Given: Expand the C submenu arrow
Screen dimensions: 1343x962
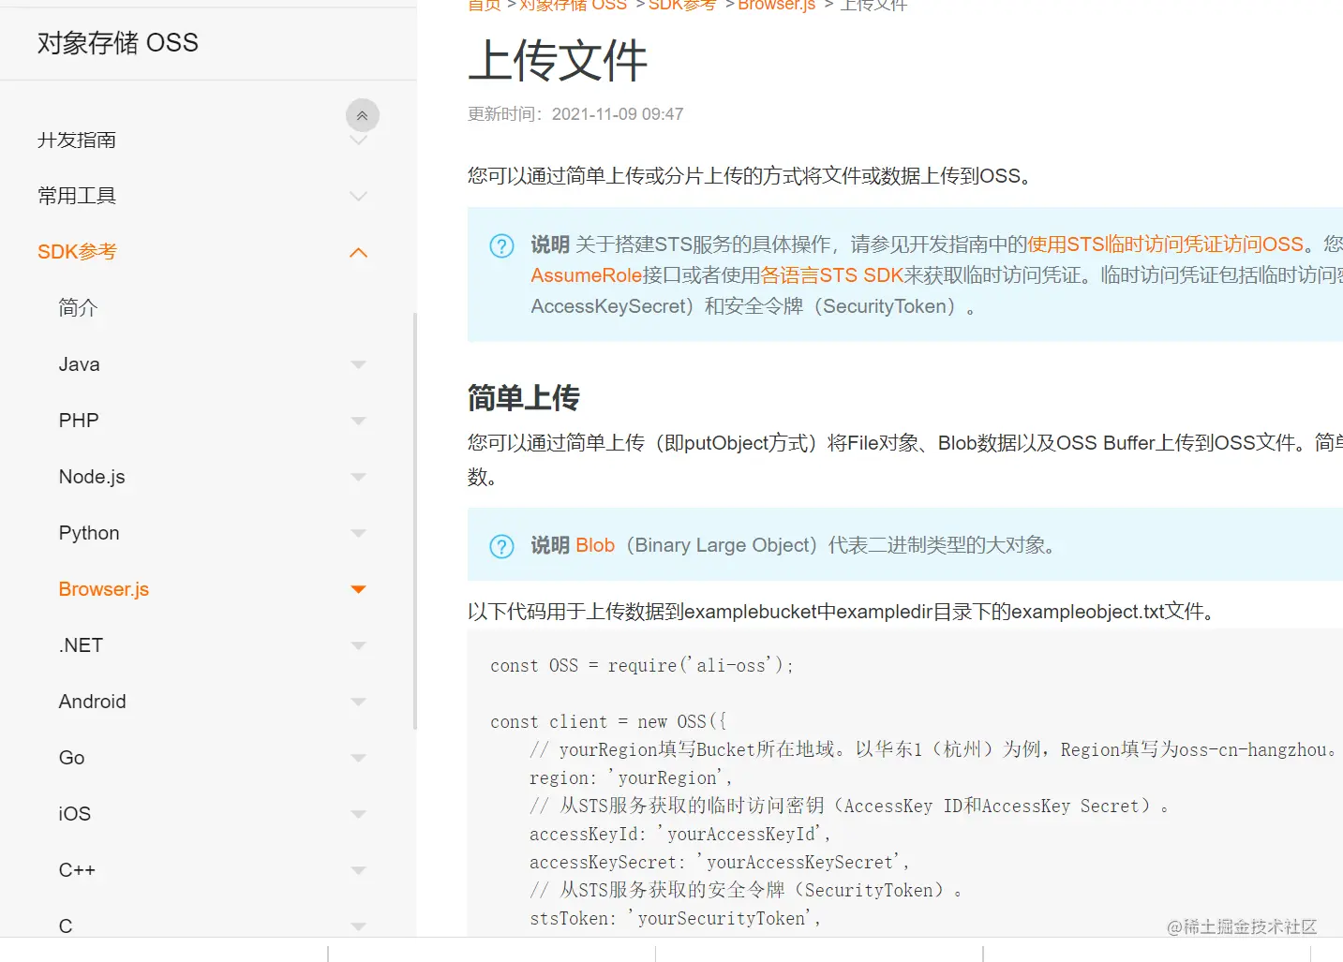Looking at the screenshot, I should (x=358, y=926).
